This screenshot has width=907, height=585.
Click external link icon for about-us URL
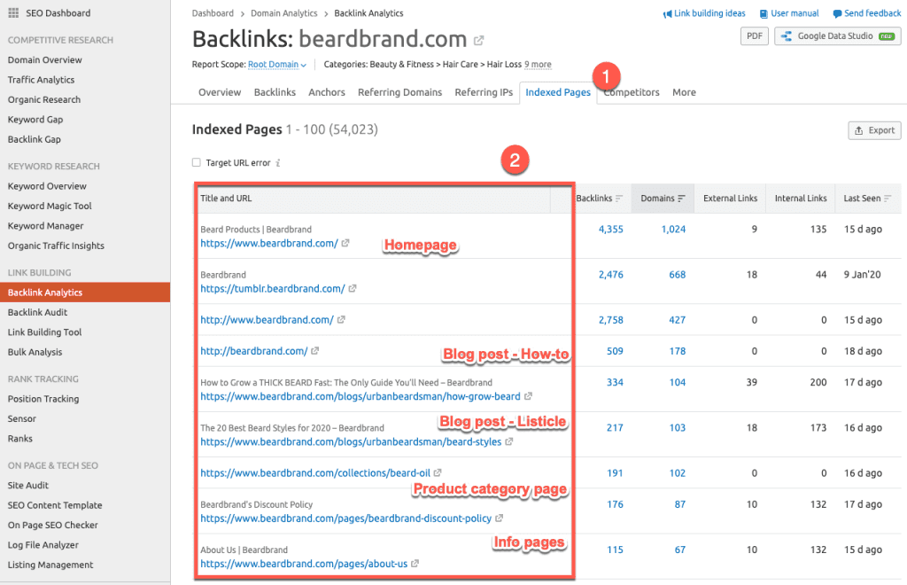[x=415, y=564]
